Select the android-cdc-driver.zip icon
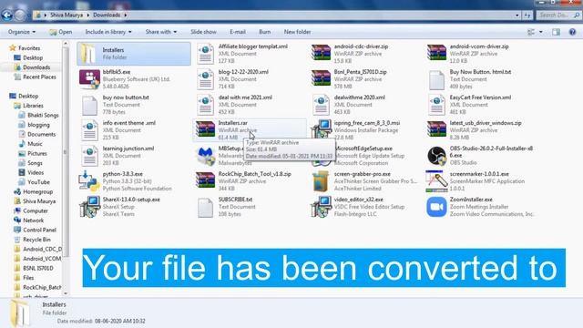This screenshot has width=583, height=328. tap(321, 53)
